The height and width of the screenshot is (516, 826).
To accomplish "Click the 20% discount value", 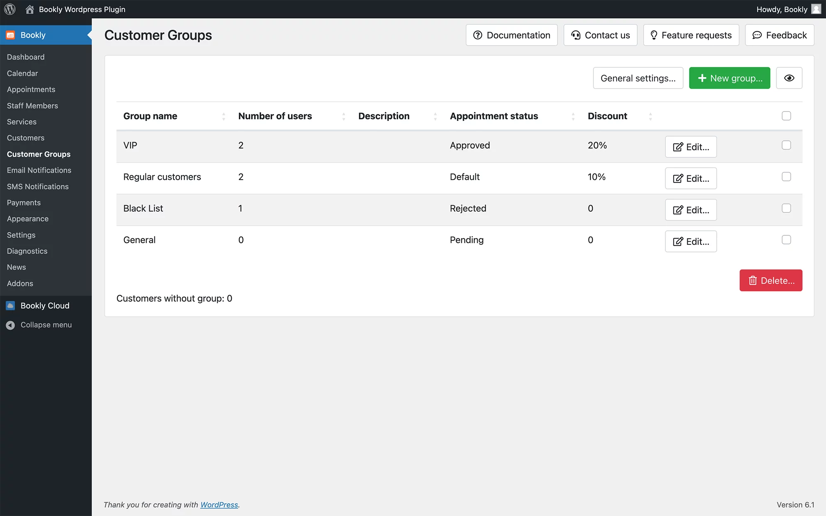I will 597,145.
